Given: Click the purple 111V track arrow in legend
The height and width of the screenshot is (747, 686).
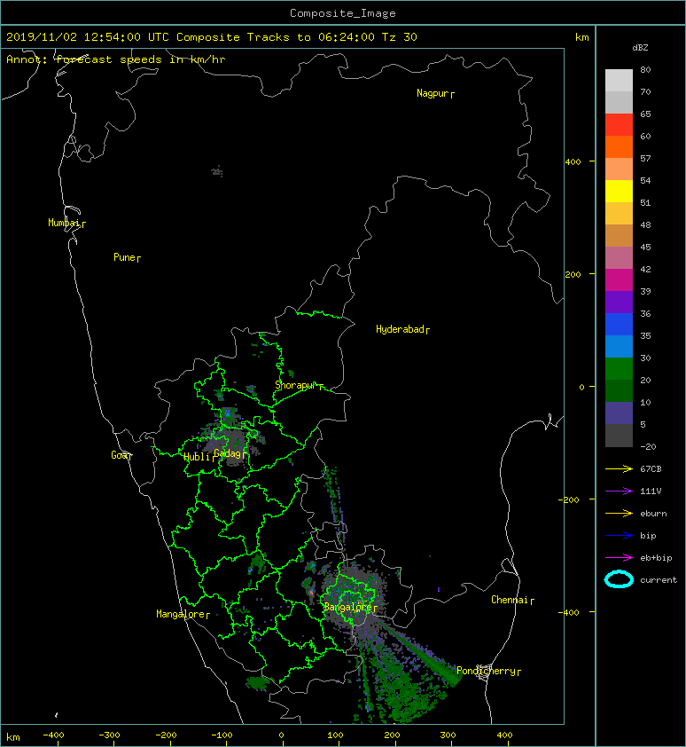Looking at the screenshot, I should (619, 491).
